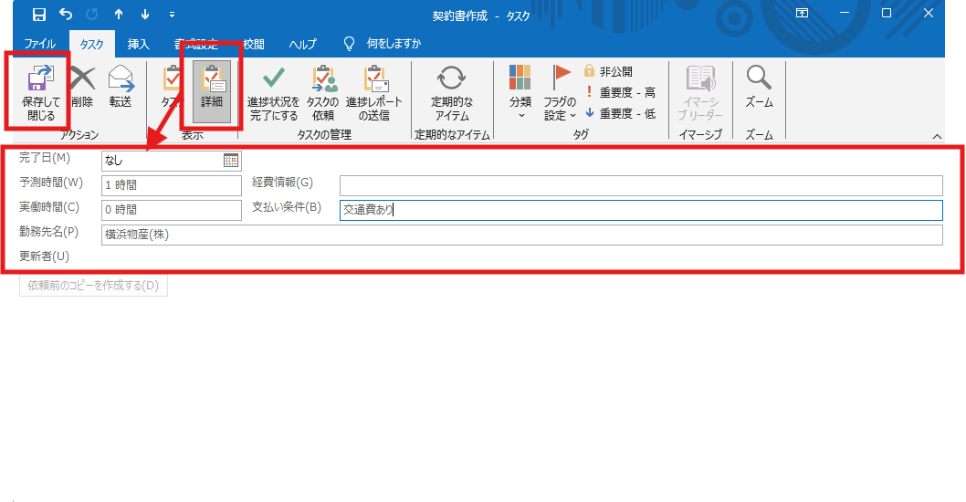Toggle the Private (非公開) lock option

click(609, 71)
